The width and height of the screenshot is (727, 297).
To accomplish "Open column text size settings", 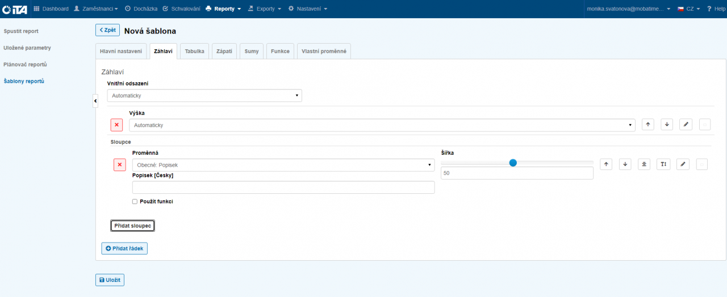I will click(663, 164).
